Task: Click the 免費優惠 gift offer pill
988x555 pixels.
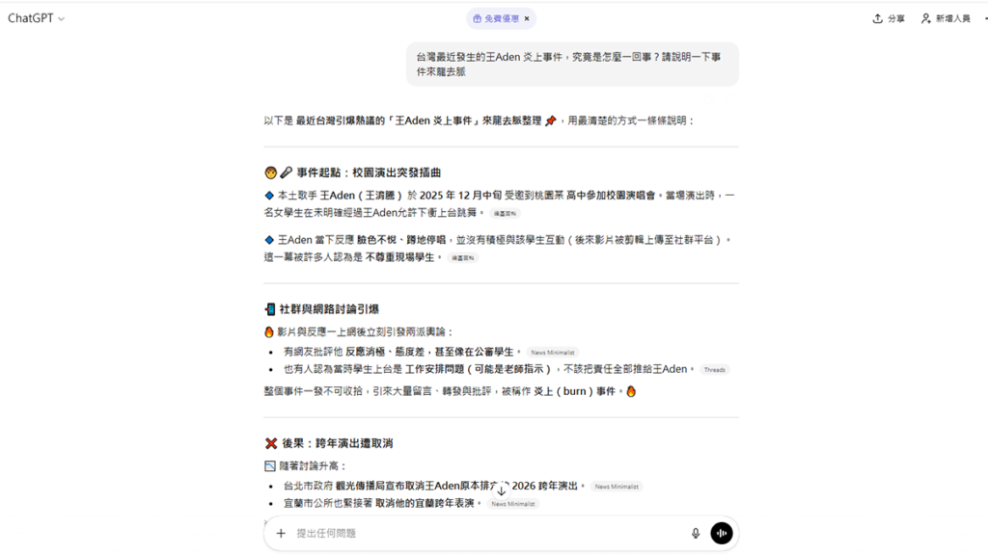Action: pos(495,18)
